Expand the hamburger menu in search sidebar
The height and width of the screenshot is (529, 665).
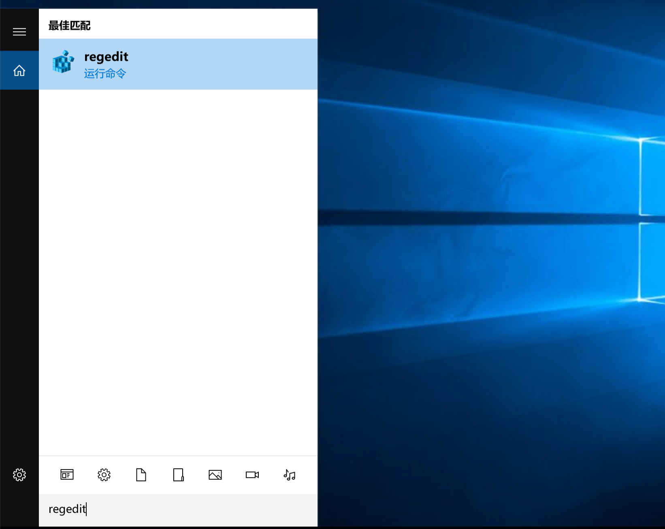point(19,32)
